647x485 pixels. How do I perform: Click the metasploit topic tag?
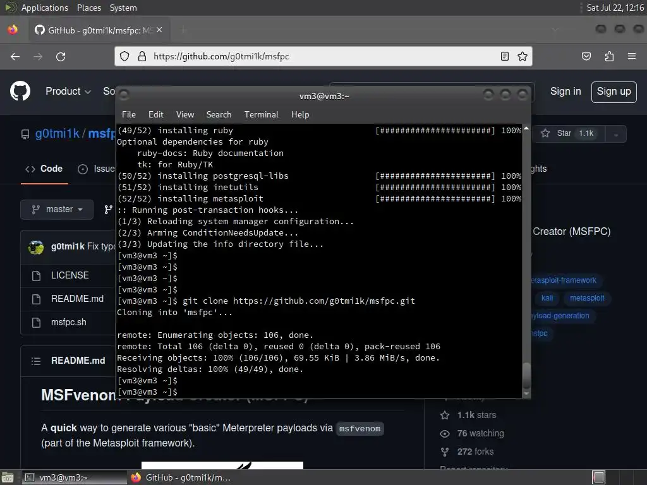pyautogui.click(x=587, y=298)
